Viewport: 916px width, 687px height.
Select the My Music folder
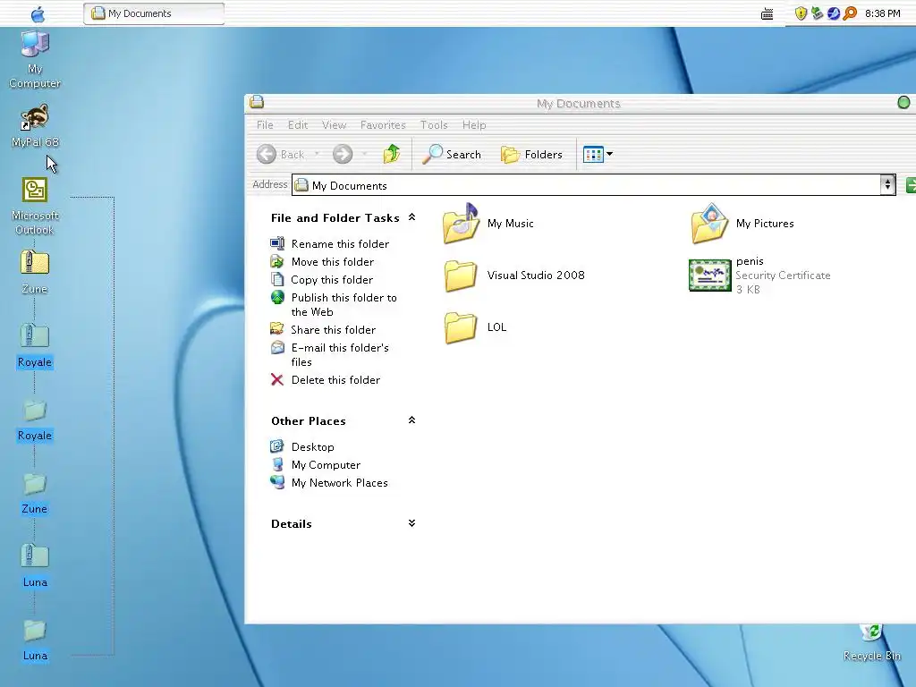(488, 223)
